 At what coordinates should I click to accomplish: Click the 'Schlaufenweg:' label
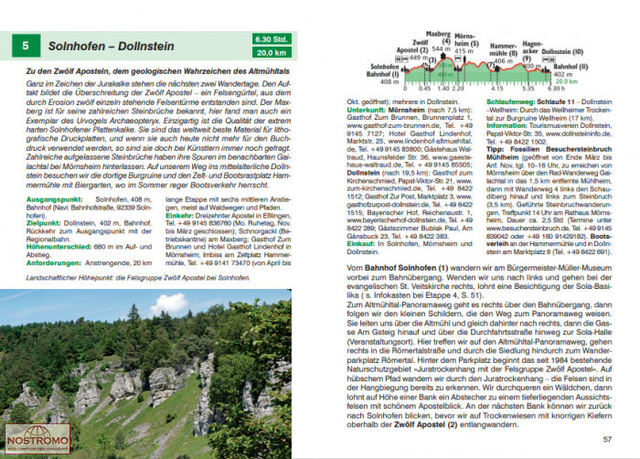(x=510, y=101)
